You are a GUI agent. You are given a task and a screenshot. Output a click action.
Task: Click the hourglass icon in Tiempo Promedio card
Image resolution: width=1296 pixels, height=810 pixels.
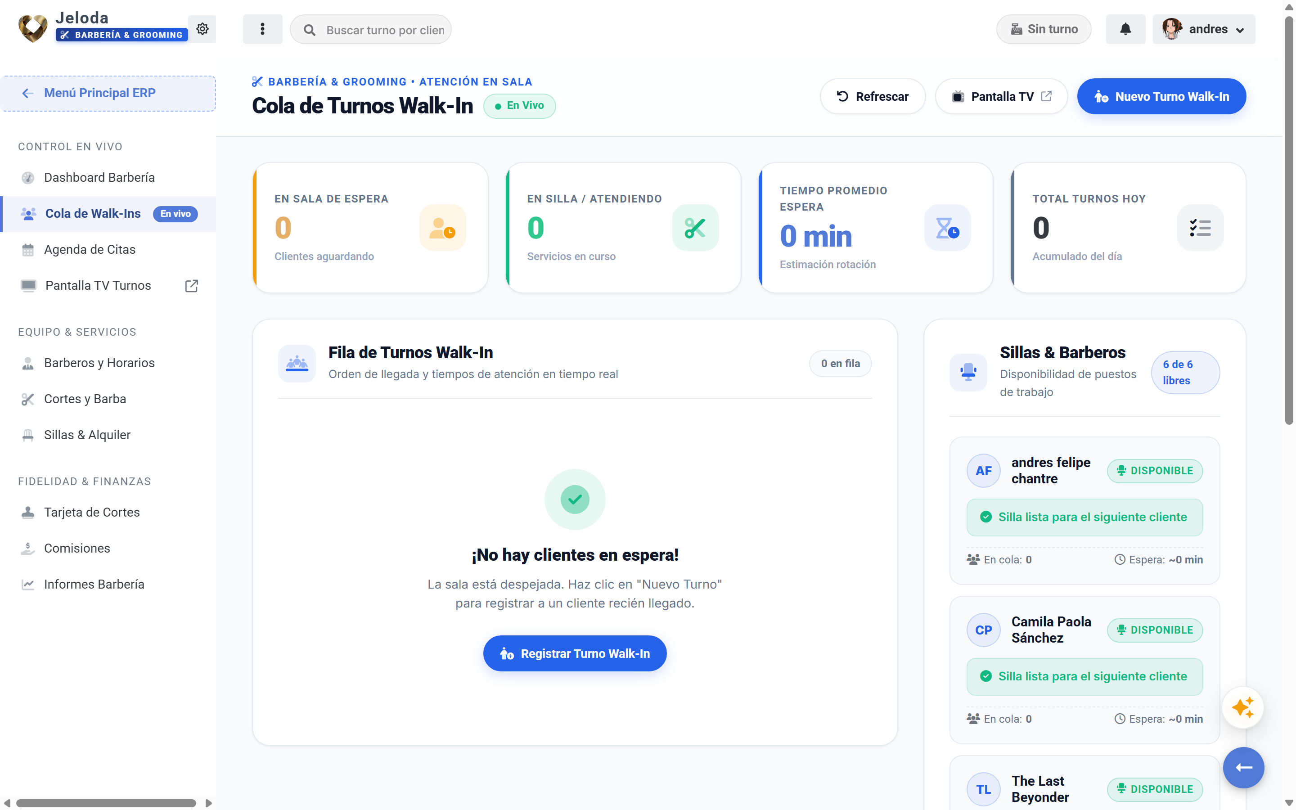pos(947,228)
